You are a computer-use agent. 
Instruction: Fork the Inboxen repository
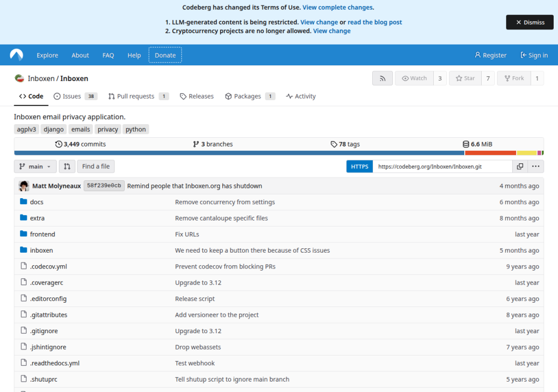[x=514, y=78]
